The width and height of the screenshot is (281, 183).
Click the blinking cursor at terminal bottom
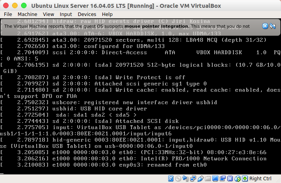pyautogui.click(x=2, y=174)
